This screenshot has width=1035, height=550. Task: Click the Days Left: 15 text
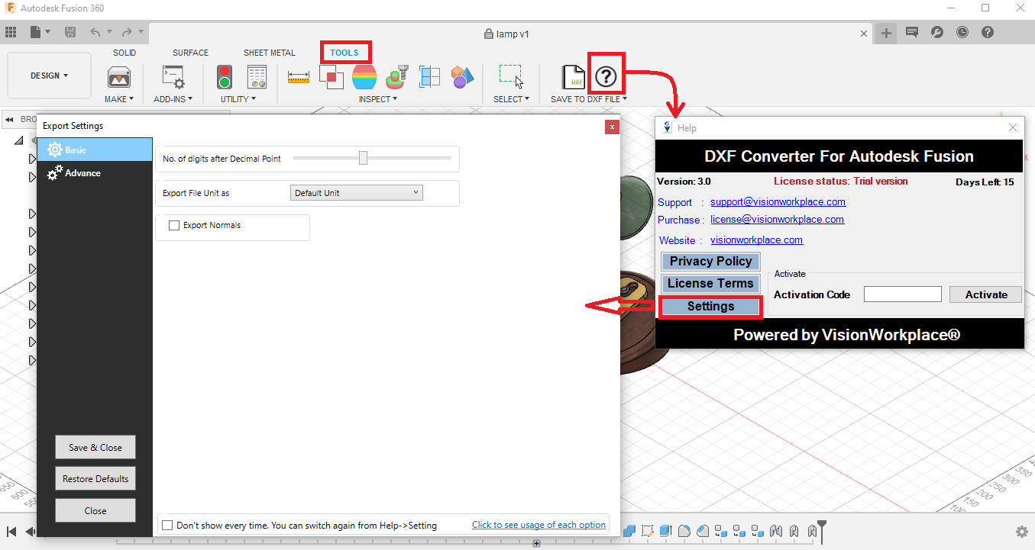click(985, 182)
